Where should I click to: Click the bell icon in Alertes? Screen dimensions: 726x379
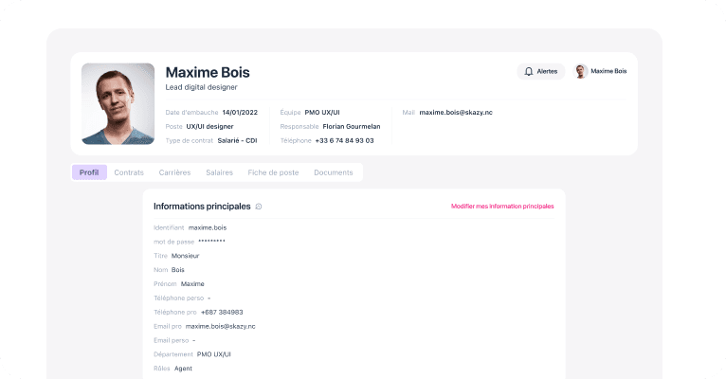click(x=528, y=72)
